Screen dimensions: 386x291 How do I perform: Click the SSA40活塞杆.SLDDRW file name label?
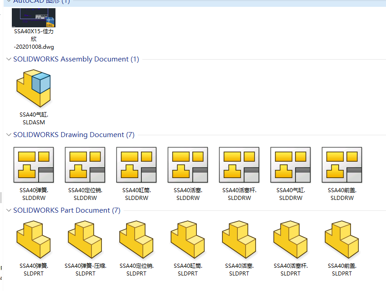tap(239, 194)
